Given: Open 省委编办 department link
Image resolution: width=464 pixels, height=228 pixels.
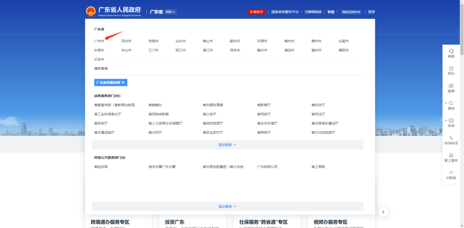Looking at the screenshot, I should 156,105.
